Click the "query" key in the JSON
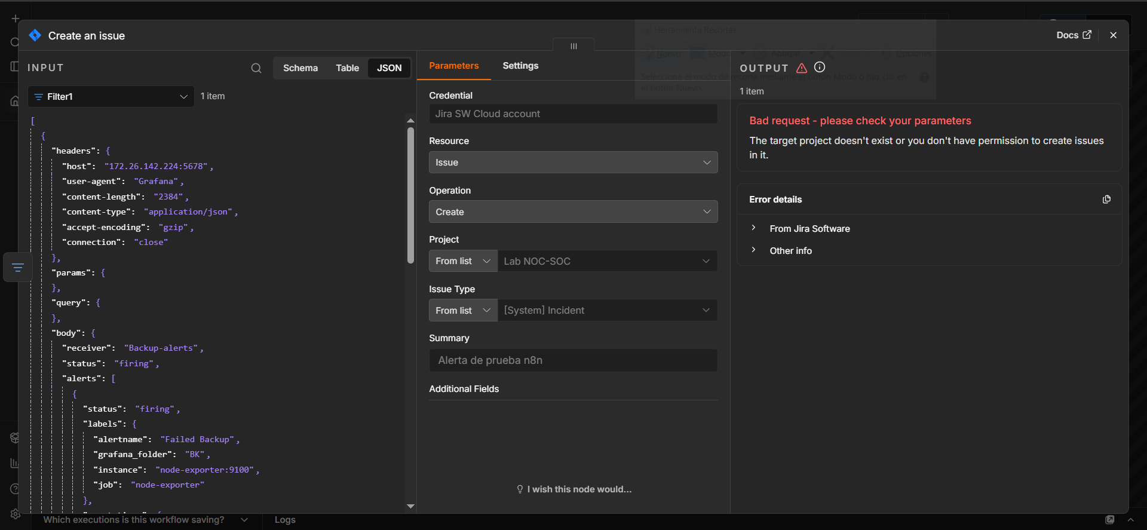This screenshot has height=530, width=1147. click(69, 303)
